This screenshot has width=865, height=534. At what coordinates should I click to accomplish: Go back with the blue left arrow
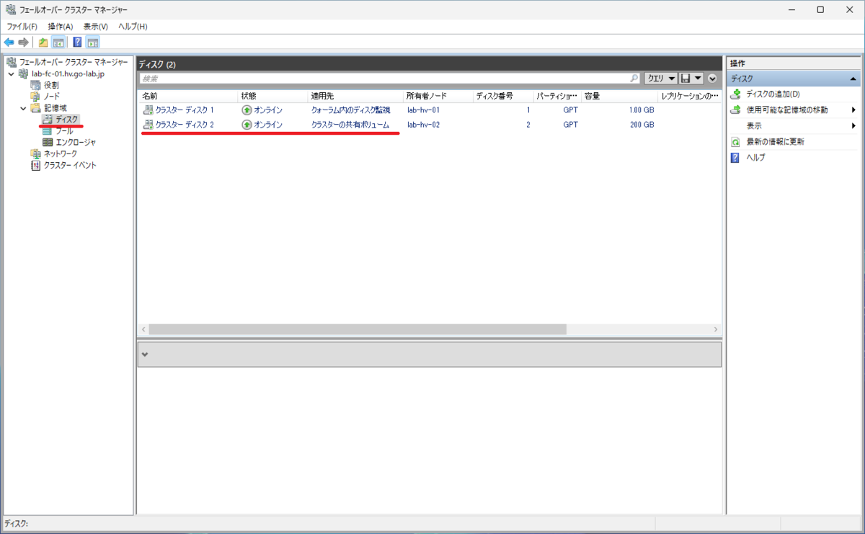point(9,42)
